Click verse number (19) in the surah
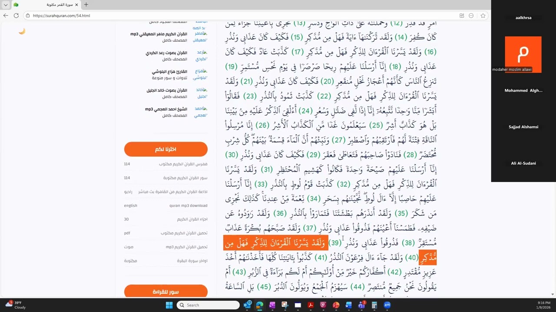Image resolution: width=556 pixels, height=312 pixels. (x=232, y=67)
